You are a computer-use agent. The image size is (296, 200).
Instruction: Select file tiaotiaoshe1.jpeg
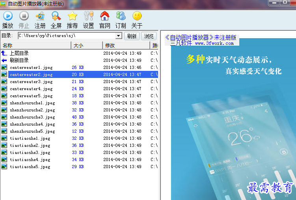click(30, 138)
